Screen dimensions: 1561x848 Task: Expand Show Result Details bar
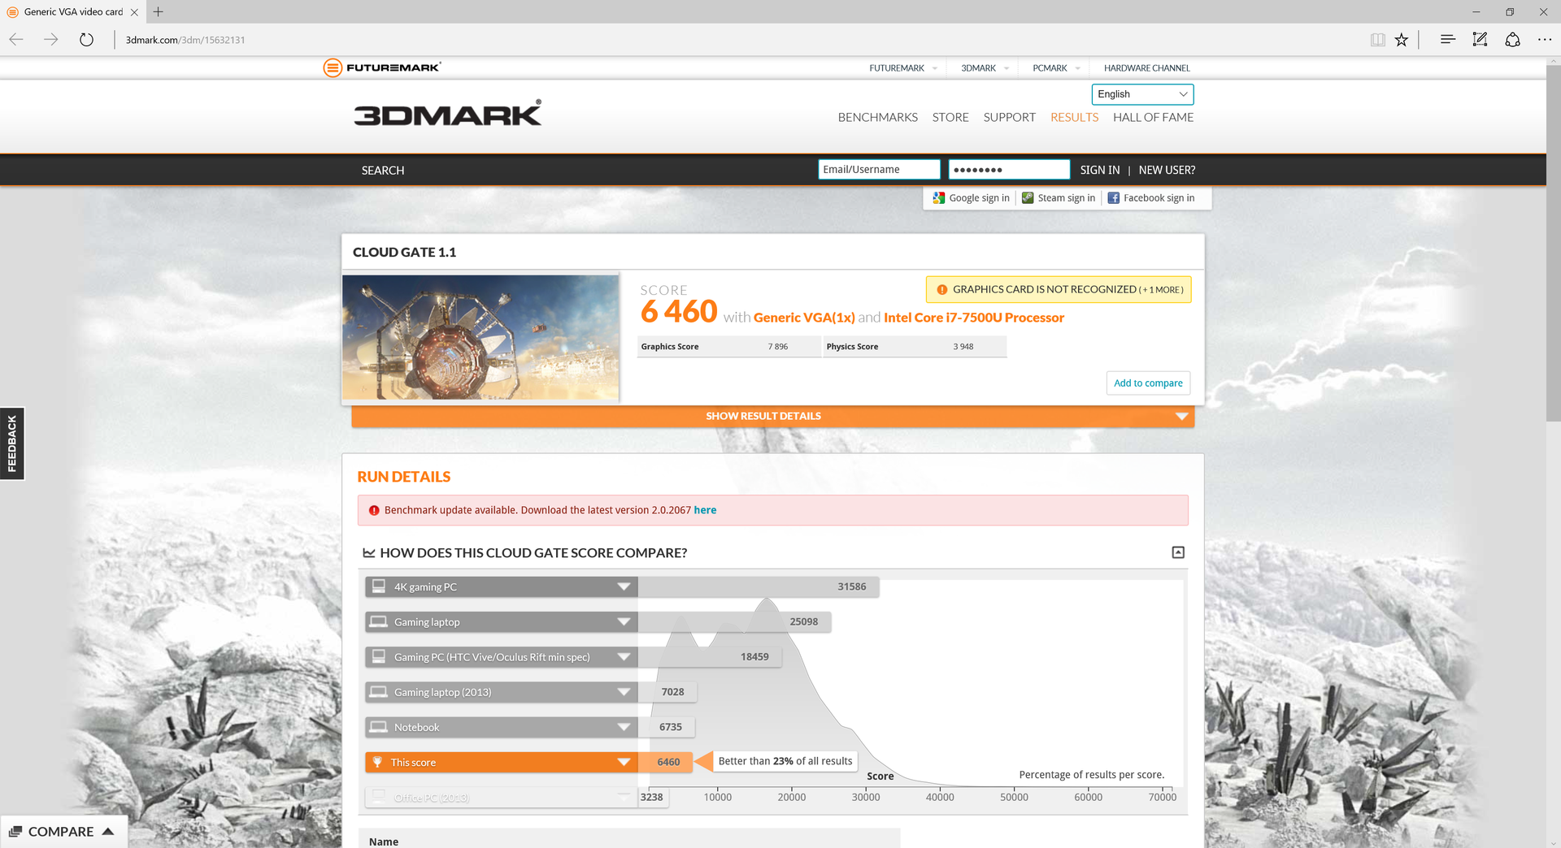(x=772, y=416)
